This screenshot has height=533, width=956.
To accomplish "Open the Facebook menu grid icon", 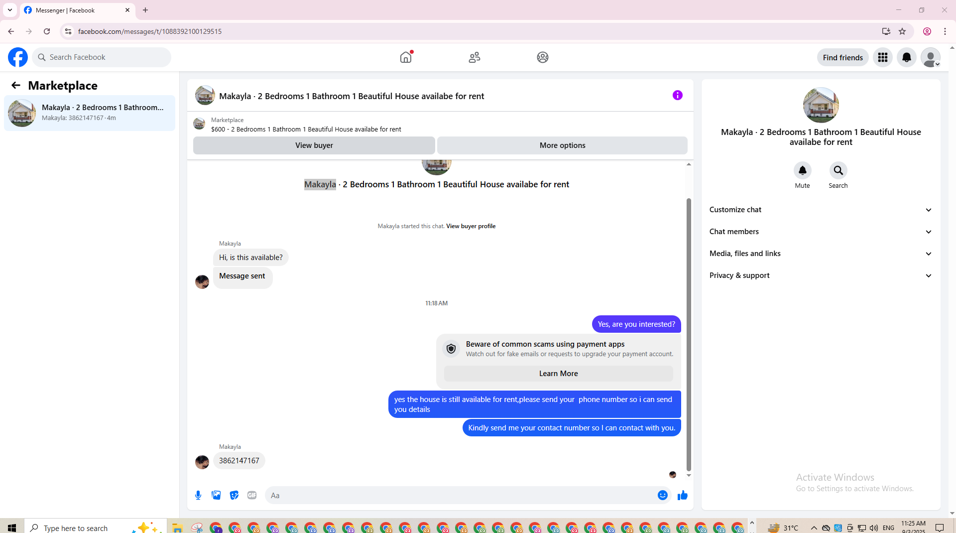I will 883,57.
